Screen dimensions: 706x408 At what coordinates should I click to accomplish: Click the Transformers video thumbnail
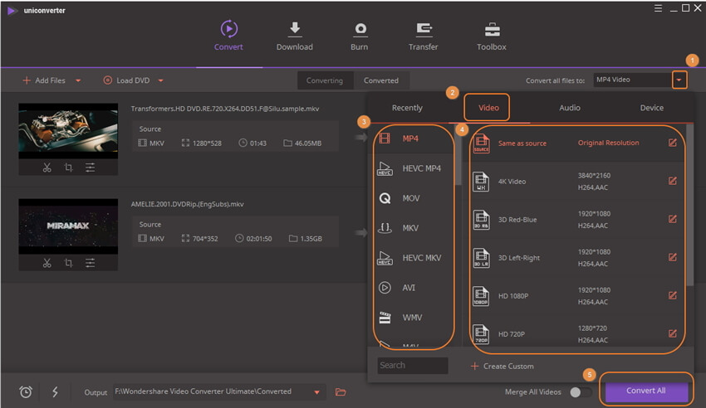tap(68, 131)
